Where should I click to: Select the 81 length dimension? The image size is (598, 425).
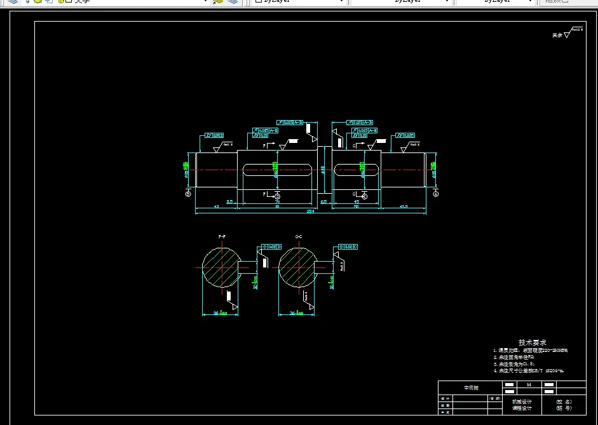pos(277,206)
